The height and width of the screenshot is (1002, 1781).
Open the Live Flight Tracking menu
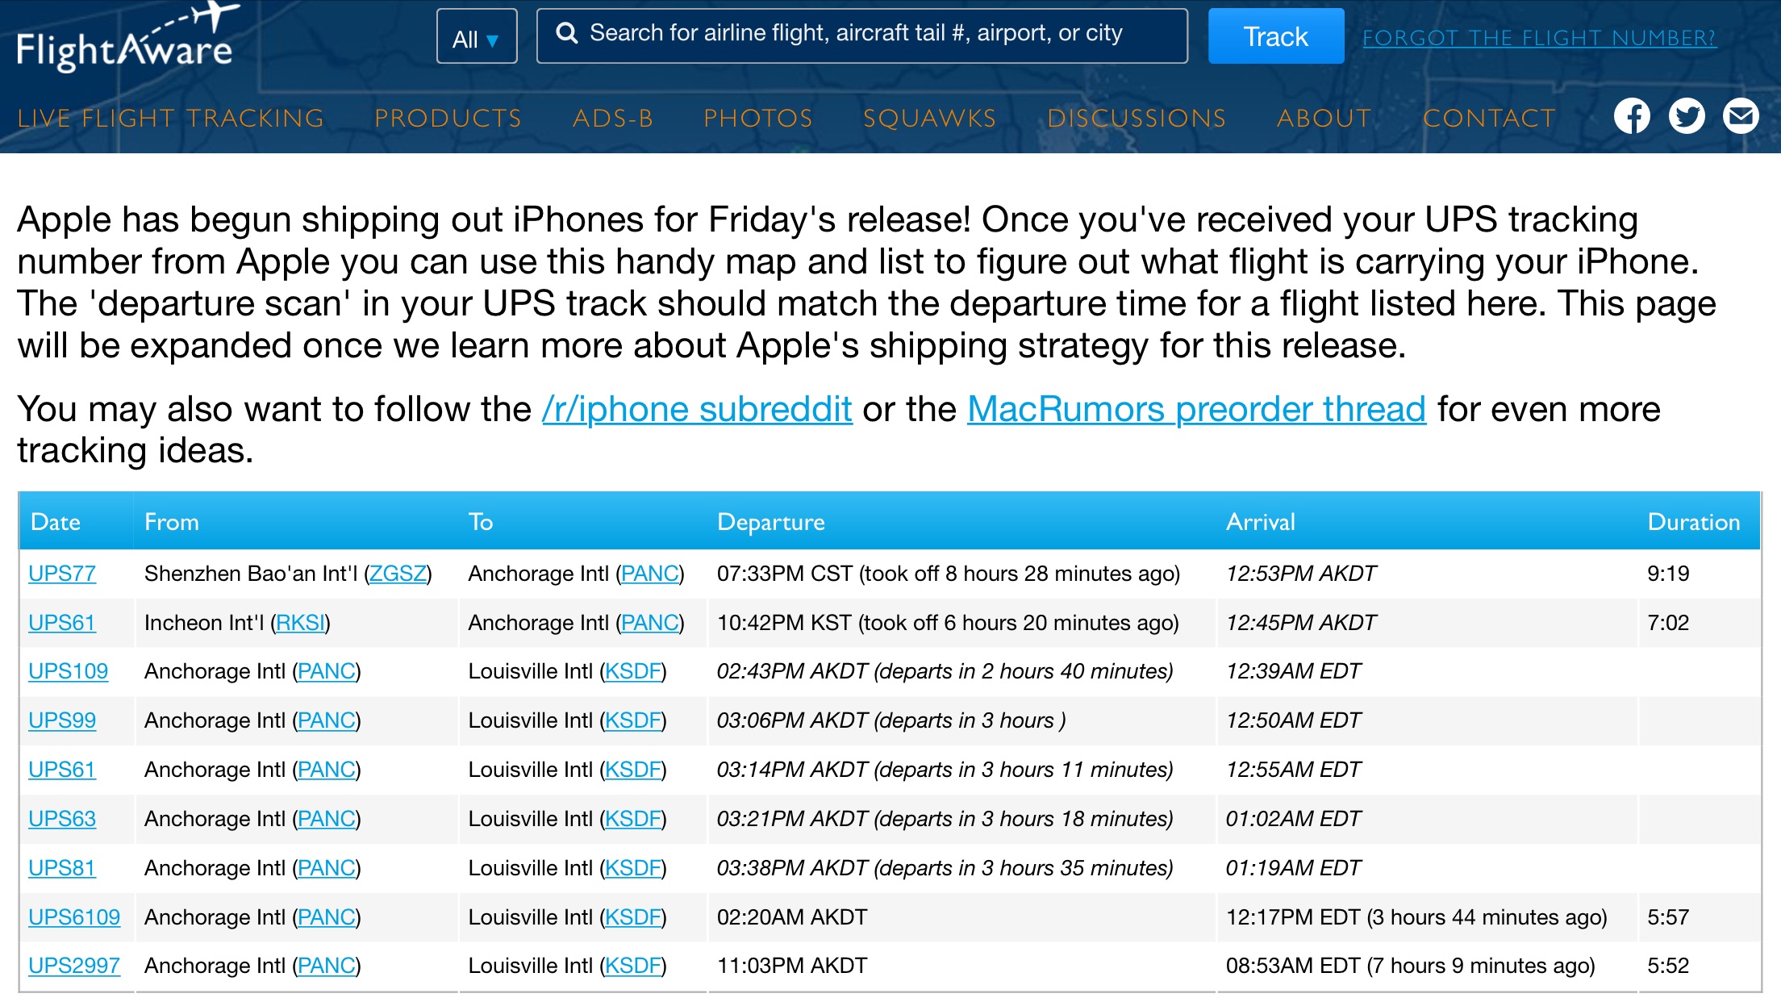coord(170,119)
